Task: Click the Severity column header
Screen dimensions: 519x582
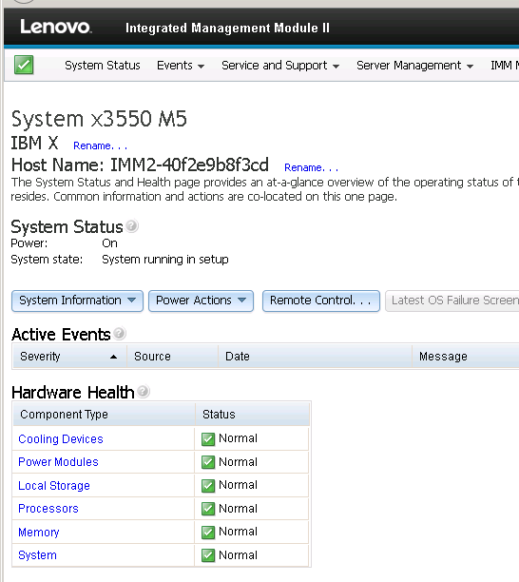Action: (x=69, y=357)
